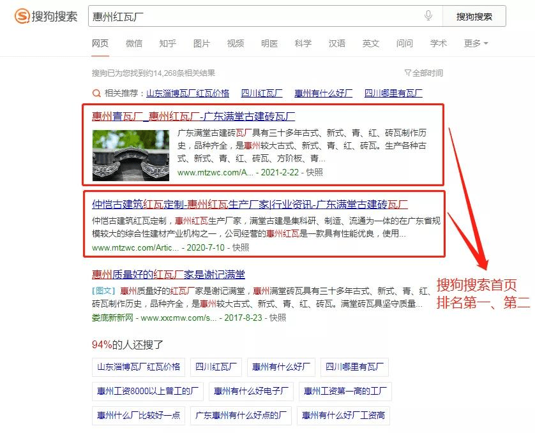Image resolution: width=535 pixels, height=433 pixels.
Task: Click the 搜狗已为您找到约14,268条相关结果 text
Action: 153,73
